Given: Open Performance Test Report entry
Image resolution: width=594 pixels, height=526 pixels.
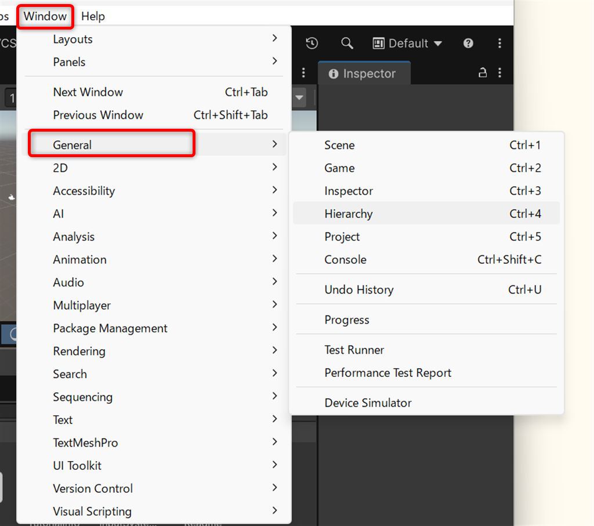Looking at the screenshot, I should click(x=387, y=373).
